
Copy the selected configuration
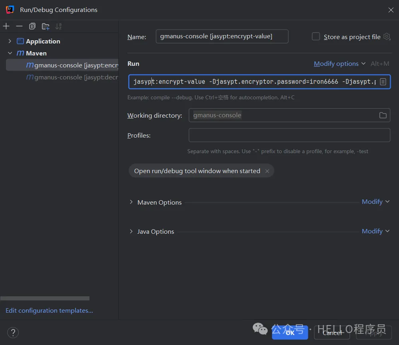tap(32, 26)
